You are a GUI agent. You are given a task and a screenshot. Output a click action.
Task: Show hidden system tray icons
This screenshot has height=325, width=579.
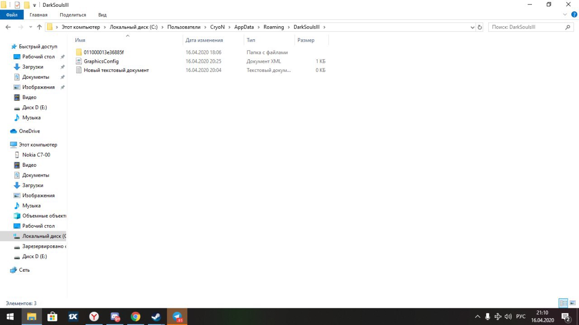478,316
